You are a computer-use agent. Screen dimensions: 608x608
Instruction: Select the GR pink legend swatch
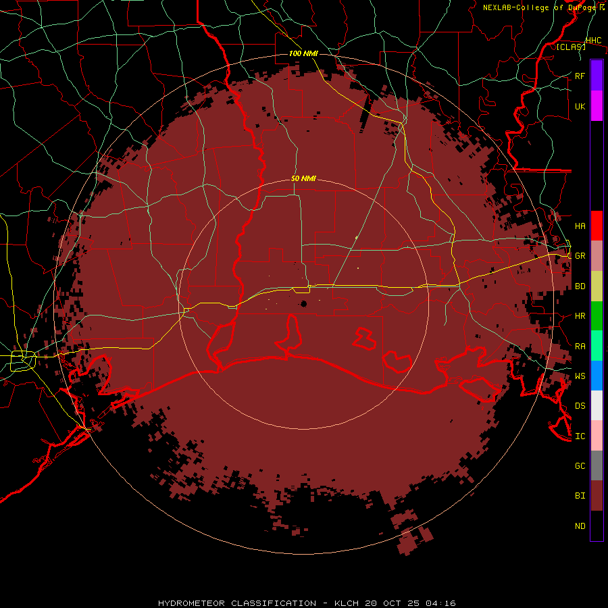tap(597, 255)
